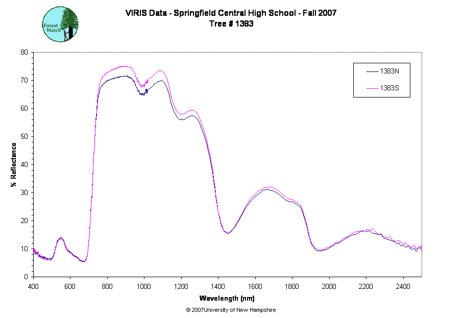Select the faint chart title text
The image size is (465, 318).
230,18
